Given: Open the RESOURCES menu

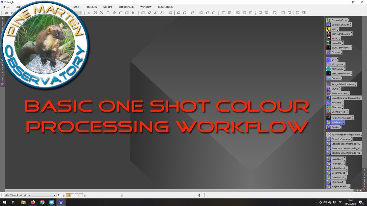Looking at the screenshot, I should [165, 7].
